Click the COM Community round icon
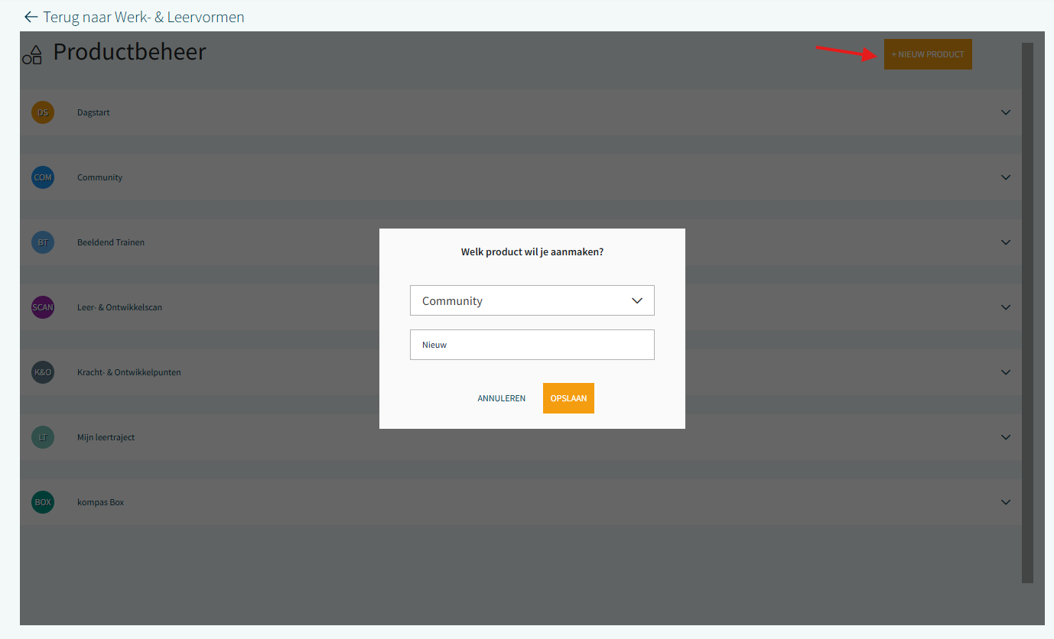This screenshot has height=639, width=1054. click(x=43, y=177)
